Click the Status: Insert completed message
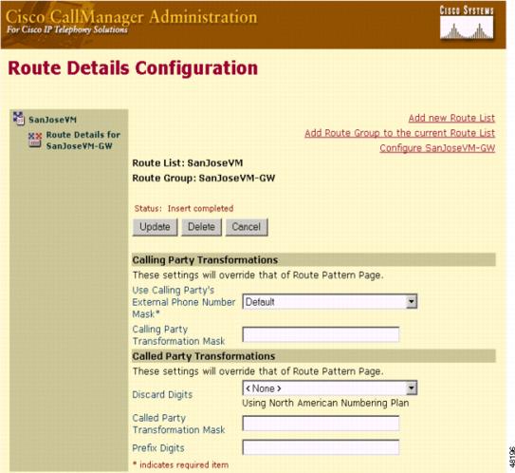 pos(184,209)
